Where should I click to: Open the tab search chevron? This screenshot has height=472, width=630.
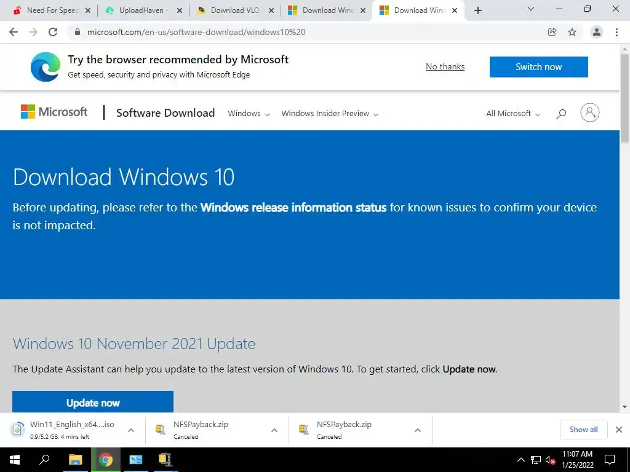click(x=531, y=9)
